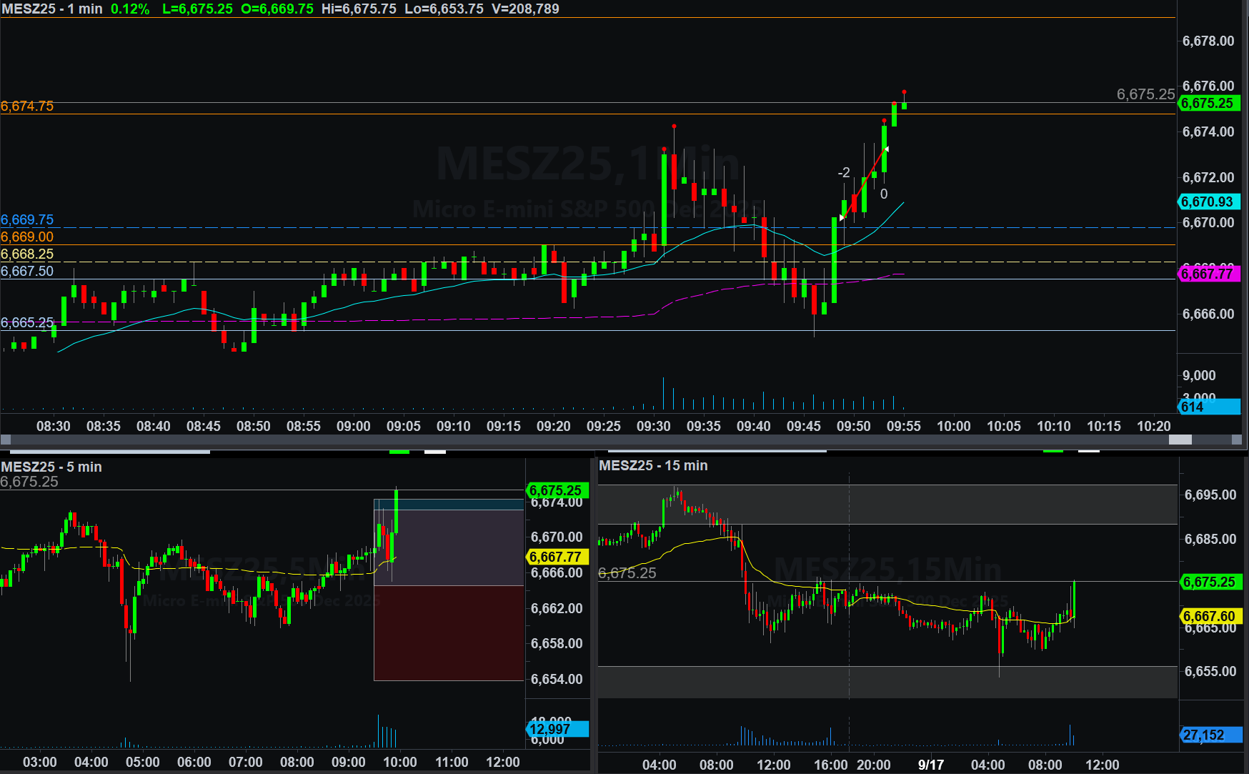Click the cyan 6,670.93 moving average price tag
Viewport: 1249px width, 774px height.
pos(1208,202)
